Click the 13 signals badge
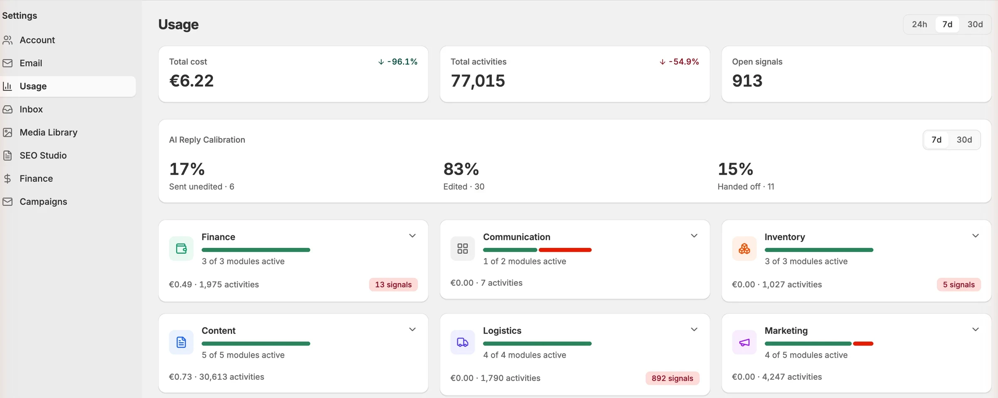998x398 pixels. [x=393, y=284]
